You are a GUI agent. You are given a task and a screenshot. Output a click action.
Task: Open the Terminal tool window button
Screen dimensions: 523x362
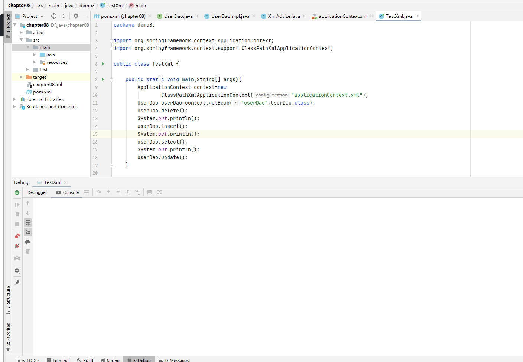58,360
